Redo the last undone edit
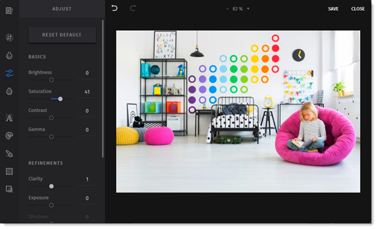The height and width of the screenshot is (229, 377). [x=133, y=8]
